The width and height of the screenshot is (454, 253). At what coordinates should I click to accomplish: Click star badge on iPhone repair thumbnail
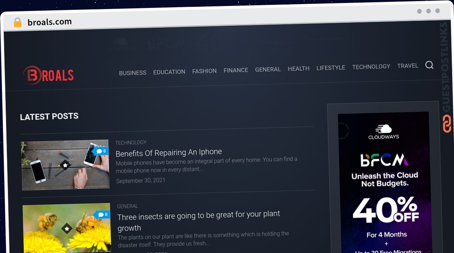pos(65,165)
